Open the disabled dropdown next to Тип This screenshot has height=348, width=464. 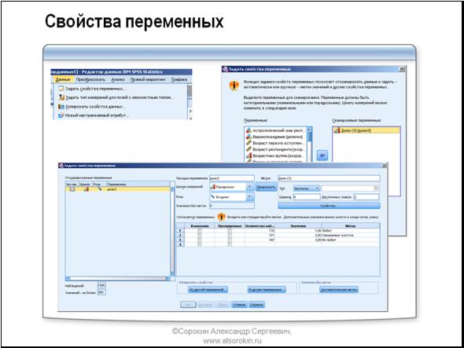351,189
